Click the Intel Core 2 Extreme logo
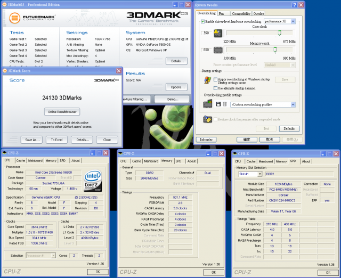This screenshot has height=278, width=341. tap(93, 181)
